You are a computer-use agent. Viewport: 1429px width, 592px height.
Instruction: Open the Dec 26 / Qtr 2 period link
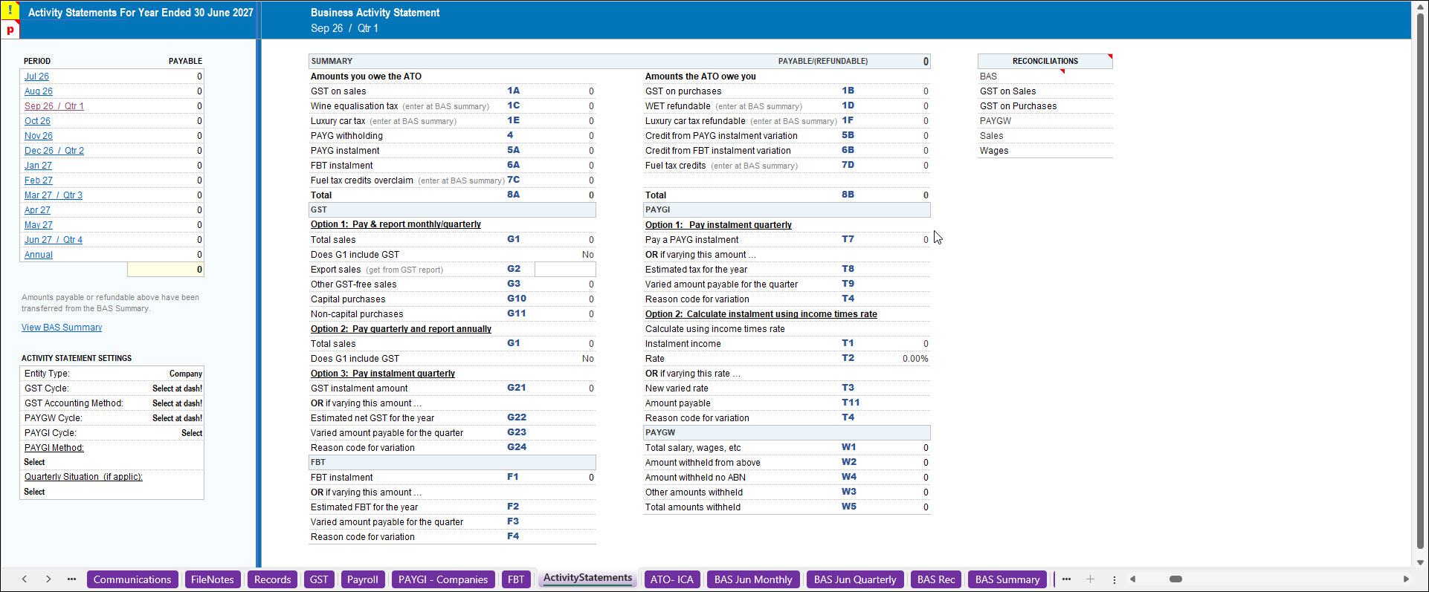pyautogui.click(x=54, y=151)
